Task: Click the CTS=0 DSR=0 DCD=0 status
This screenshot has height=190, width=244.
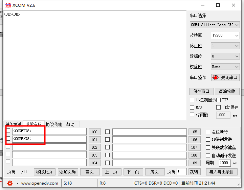Action: tap(156, 183)
